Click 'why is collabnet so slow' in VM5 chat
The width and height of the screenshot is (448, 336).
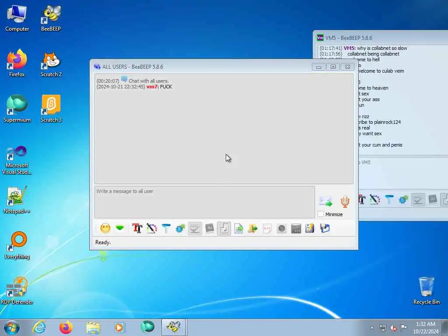click(382, 48)
